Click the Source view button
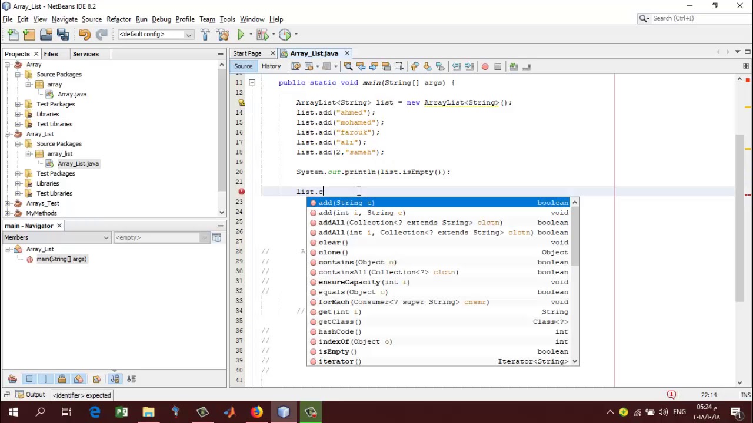753x423 pixels. point(243,66)
